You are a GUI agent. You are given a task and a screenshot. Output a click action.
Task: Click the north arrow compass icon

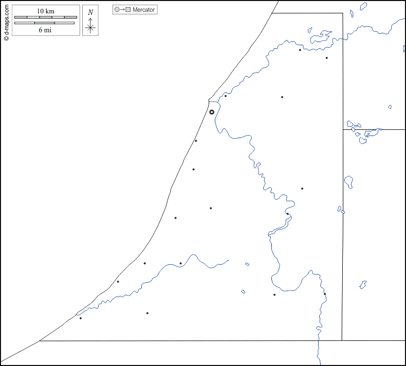[90, 25]
